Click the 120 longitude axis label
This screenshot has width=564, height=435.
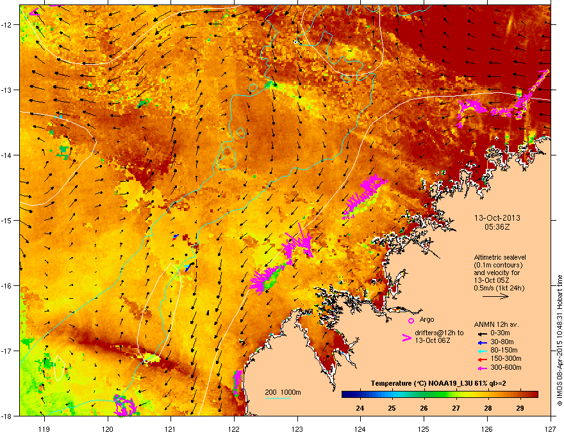[108, 429]
